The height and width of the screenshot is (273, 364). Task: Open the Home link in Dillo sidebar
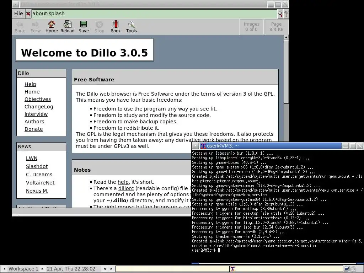32,92
